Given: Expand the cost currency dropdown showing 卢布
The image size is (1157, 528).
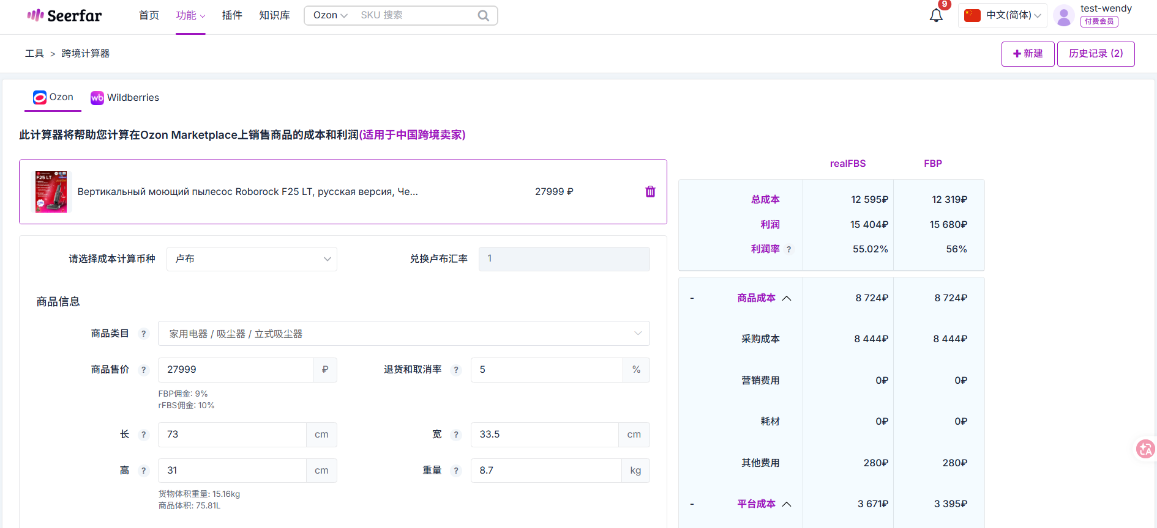Looking at the screenshot, I should (x=252, y=259).
